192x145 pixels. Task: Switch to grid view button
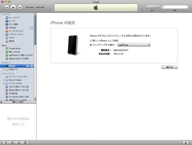[153, 7]
